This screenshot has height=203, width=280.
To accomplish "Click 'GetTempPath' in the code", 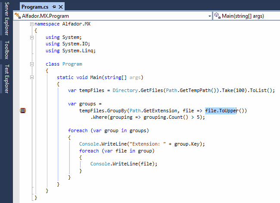I will click(x=195, y=90).
